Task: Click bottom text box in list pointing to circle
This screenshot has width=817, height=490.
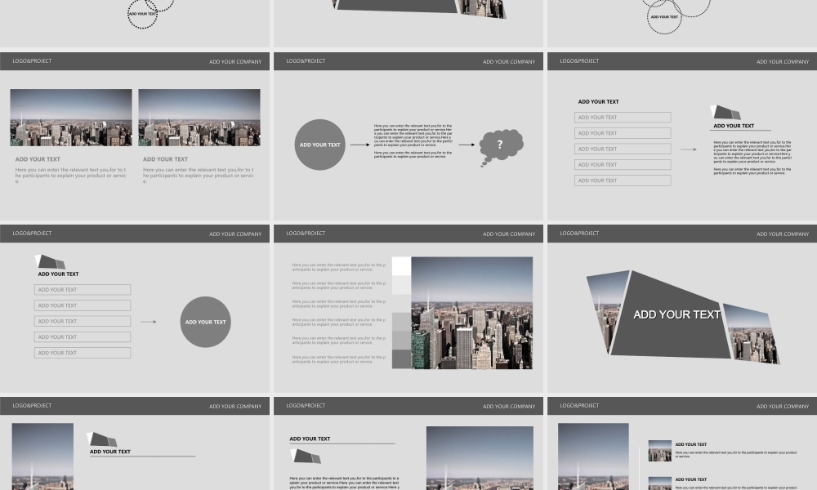Action: point(83,353)
